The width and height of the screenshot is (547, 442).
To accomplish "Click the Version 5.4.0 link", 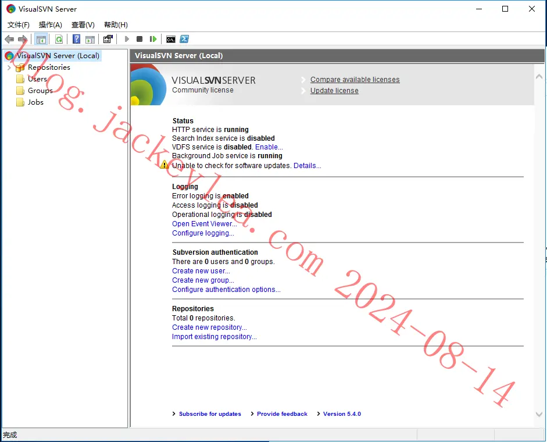I will coord(342,414).
